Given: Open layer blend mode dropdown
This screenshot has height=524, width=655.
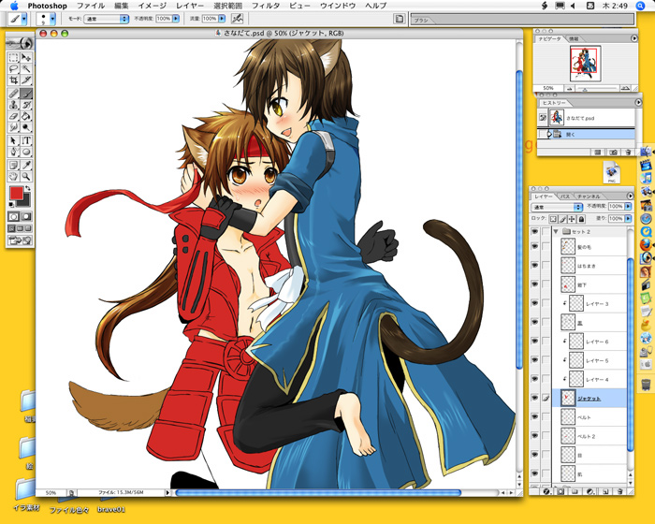Looking at the screenshot, I should pyautogui.click(x=557, y=207).
